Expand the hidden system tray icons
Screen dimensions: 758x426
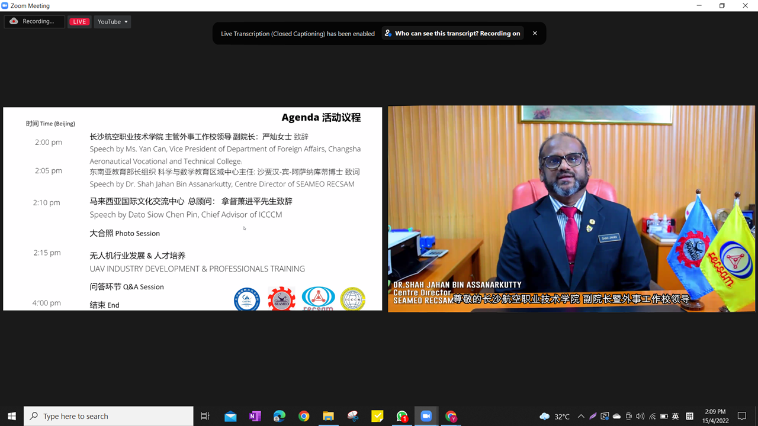click(x=581, y=417)
